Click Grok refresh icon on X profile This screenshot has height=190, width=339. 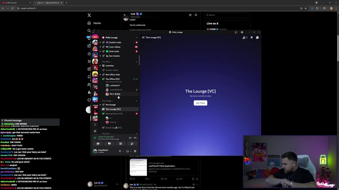(x=190, y=15)
